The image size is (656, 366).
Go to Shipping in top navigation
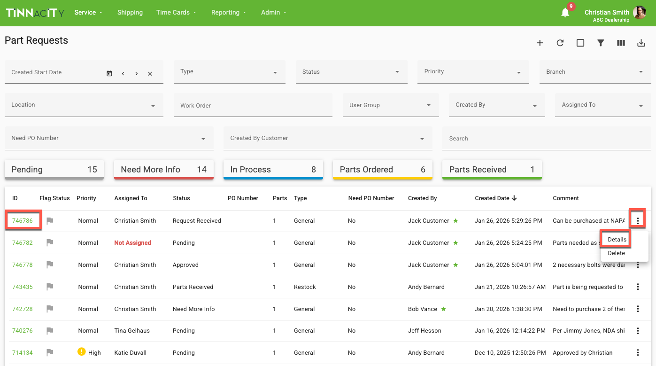pyautogui.click(x=130, y=13)
